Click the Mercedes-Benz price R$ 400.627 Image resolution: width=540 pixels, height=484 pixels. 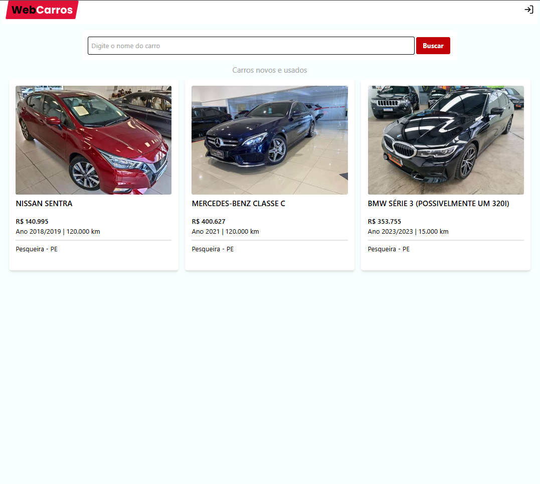209,221
